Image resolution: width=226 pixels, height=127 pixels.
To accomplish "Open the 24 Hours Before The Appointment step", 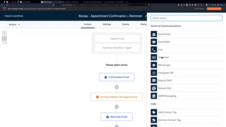I will tap(117, 97).
